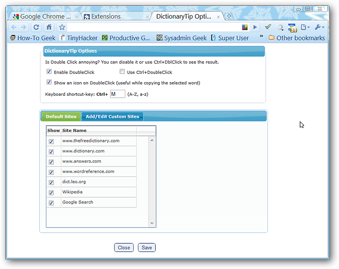339x269 pixels.
Task: Open a new tab with plus button
Action: tap(229, 16)
